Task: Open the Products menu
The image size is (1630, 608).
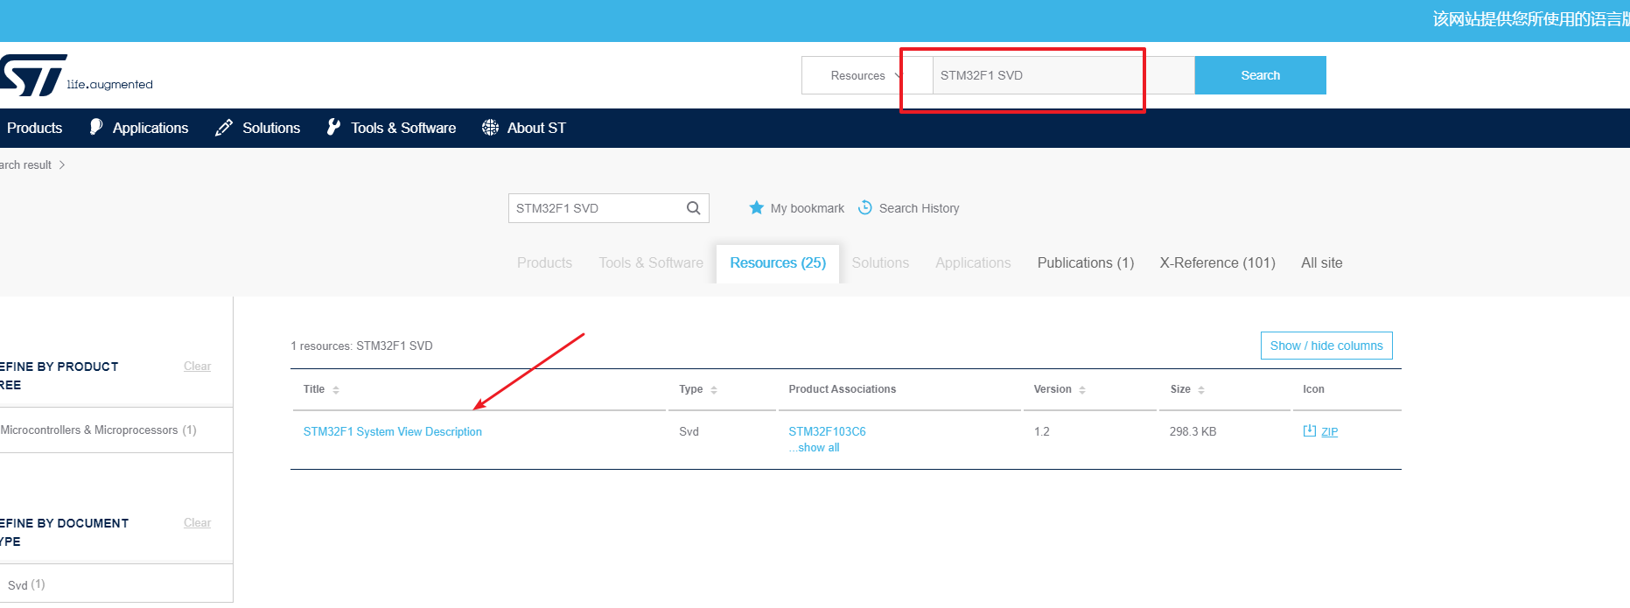Action: (34, 128)
